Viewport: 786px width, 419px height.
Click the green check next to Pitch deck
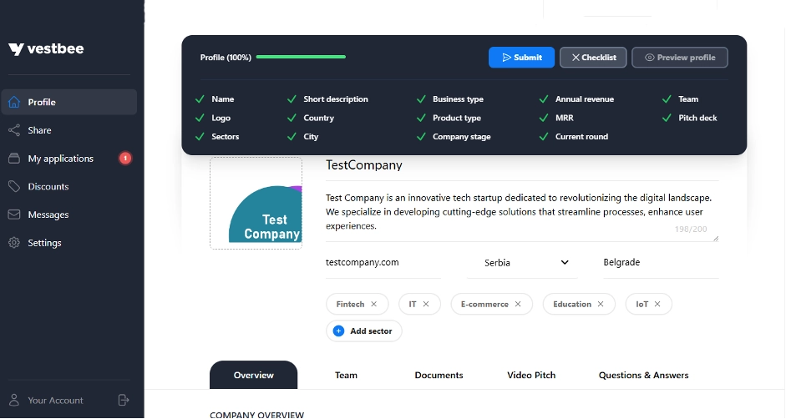click(x=667, y=118)
